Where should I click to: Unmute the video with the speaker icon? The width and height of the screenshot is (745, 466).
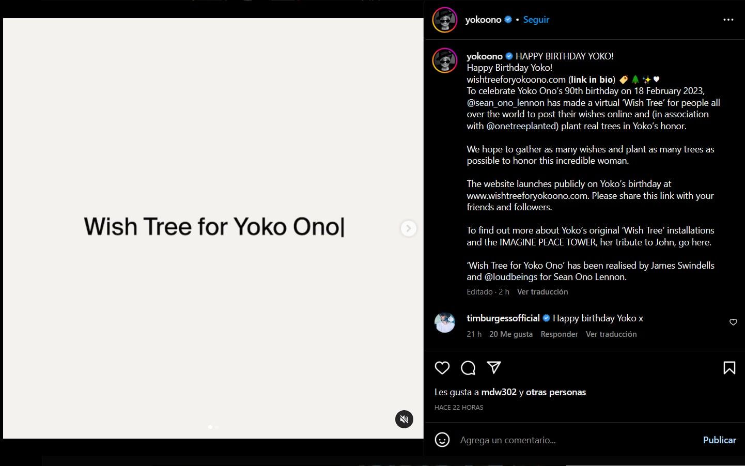pyautogui.click(x=404, y=419)
